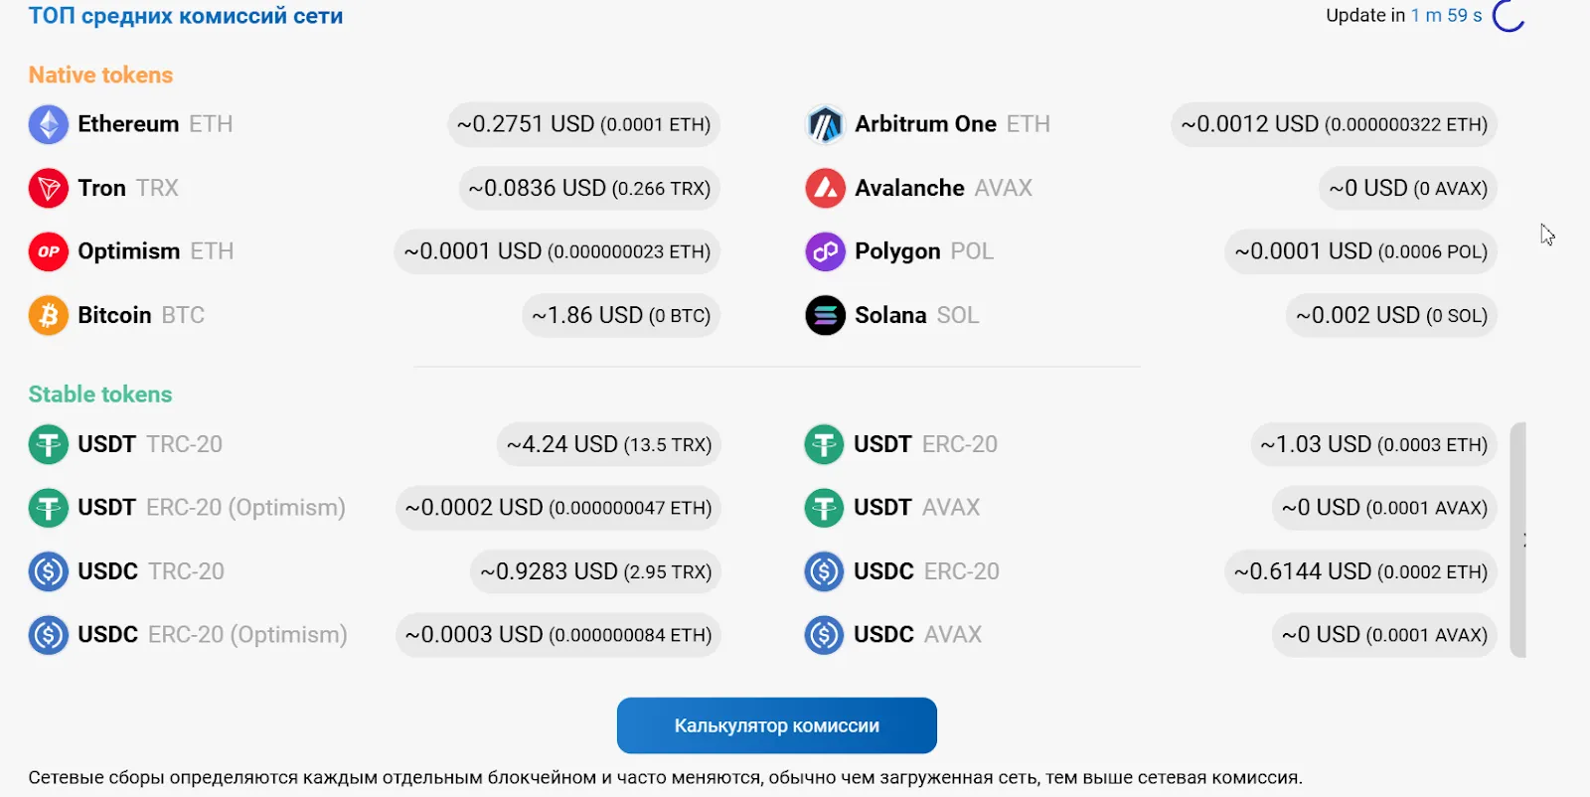Click the USDT TRC-20 Tether icon

click(x=48, y=444)
